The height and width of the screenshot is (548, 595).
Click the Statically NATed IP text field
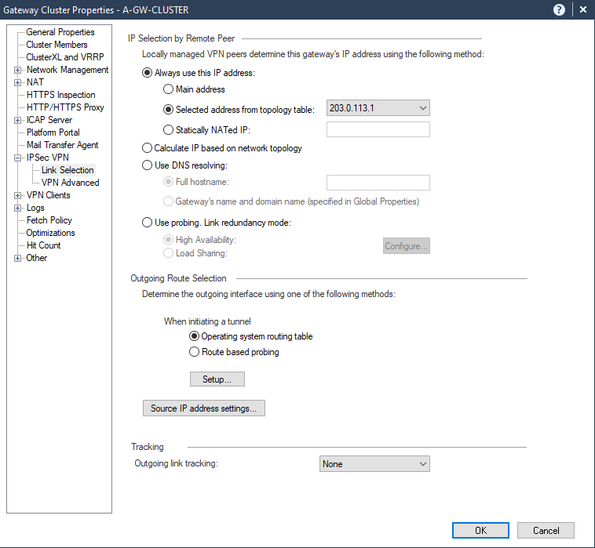pyautogui.click(x=378, y=130)
